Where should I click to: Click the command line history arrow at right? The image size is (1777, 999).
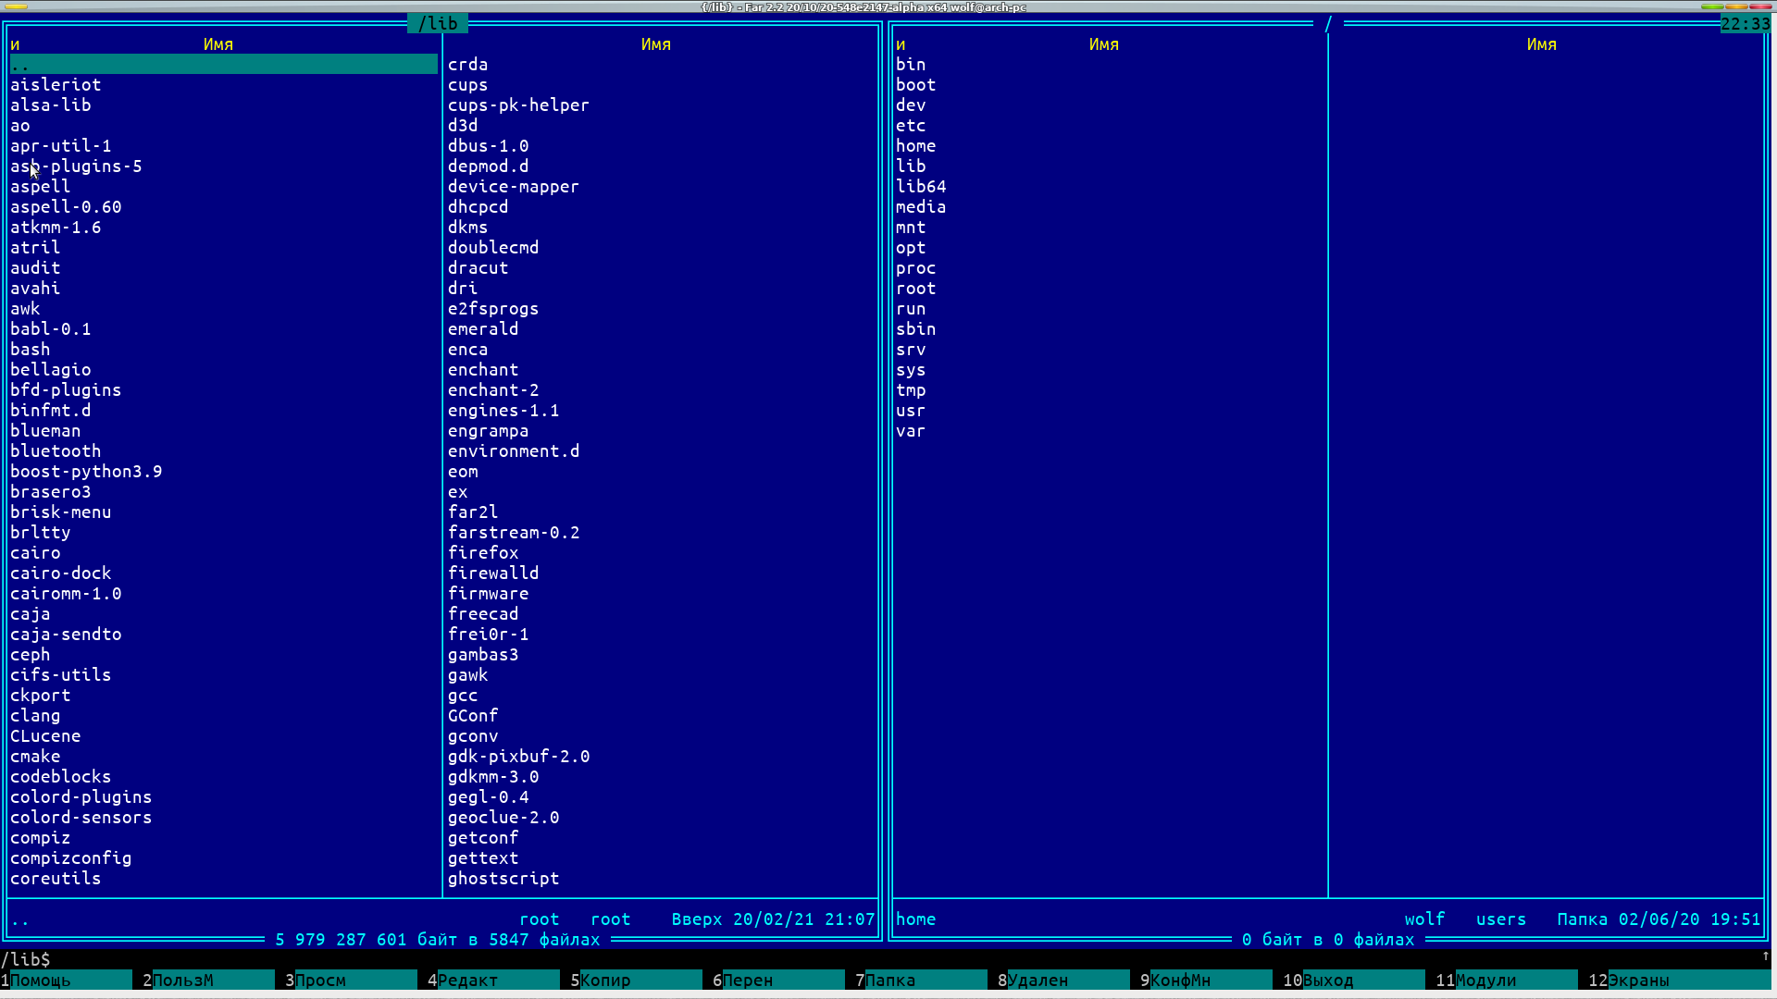pos(1765,957)
